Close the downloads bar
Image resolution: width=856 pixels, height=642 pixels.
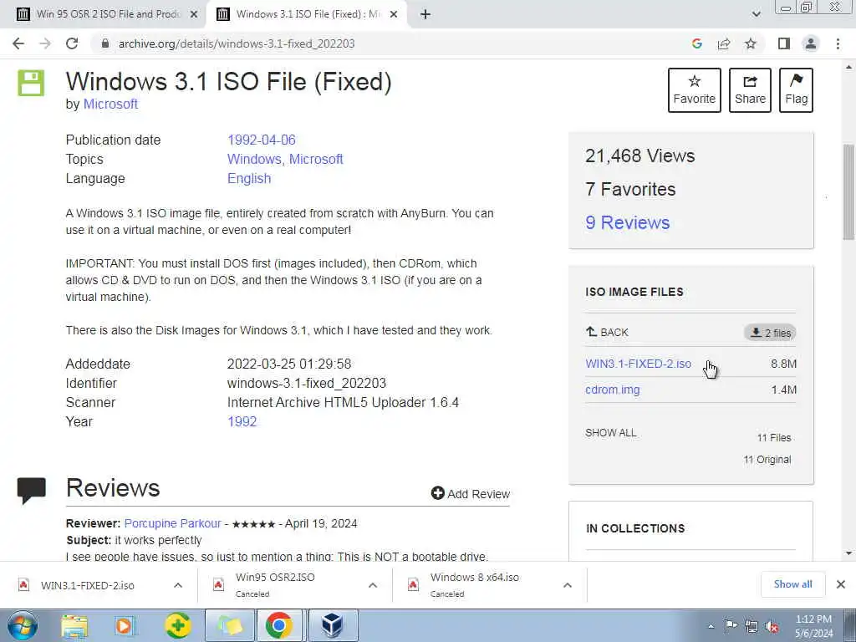click(x=841, y=584)
